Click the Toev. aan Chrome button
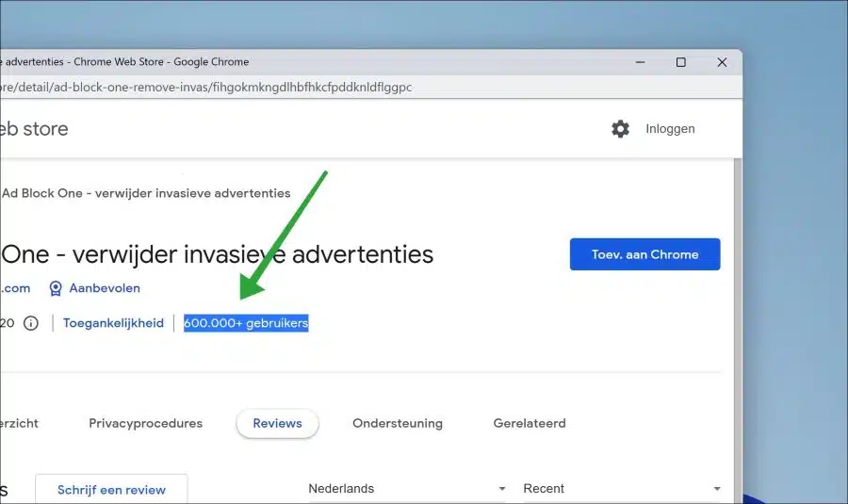This screenshot has height=504, width=848. tap(644, 254)
